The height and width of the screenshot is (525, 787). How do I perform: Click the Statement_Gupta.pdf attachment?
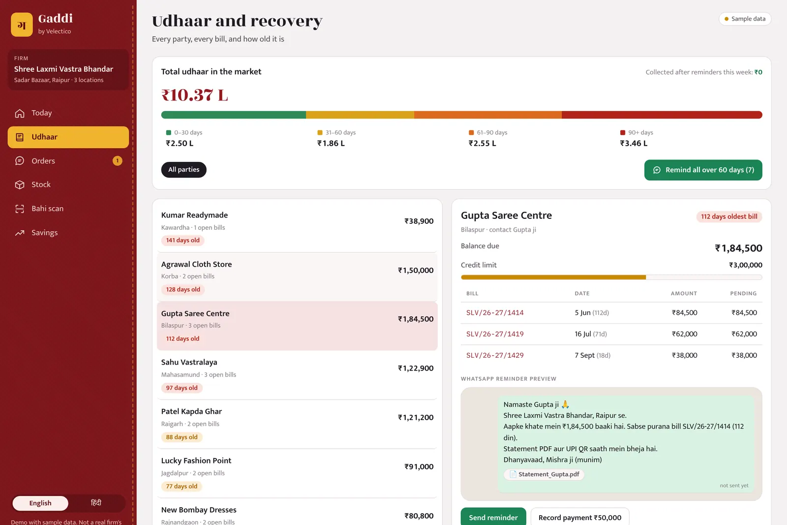[545, 474]
